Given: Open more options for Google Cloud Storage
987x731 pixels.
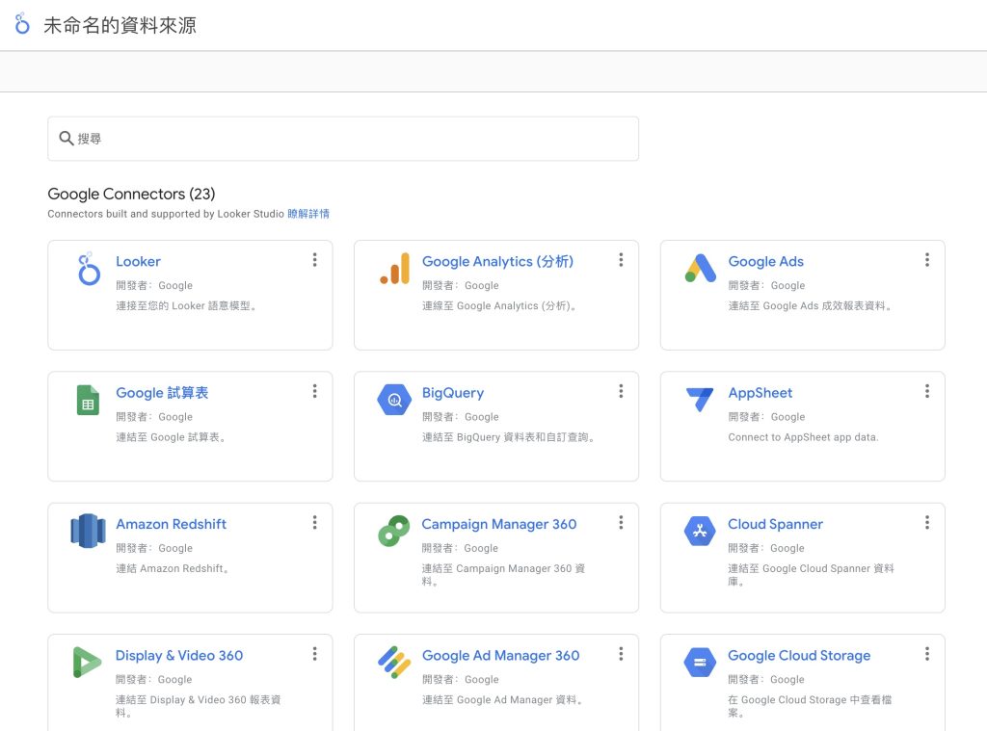Looking at the screenshot, I should (927, 654).
